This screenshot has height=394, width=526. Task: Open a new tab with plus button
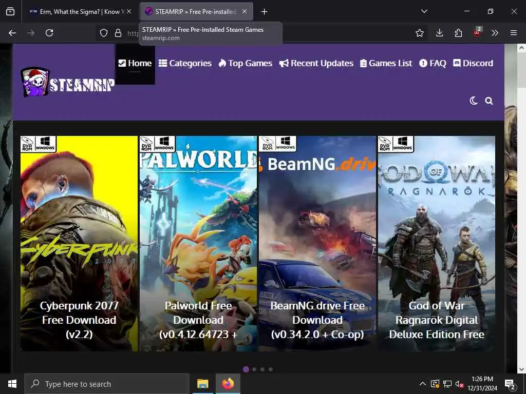point(265,12)
